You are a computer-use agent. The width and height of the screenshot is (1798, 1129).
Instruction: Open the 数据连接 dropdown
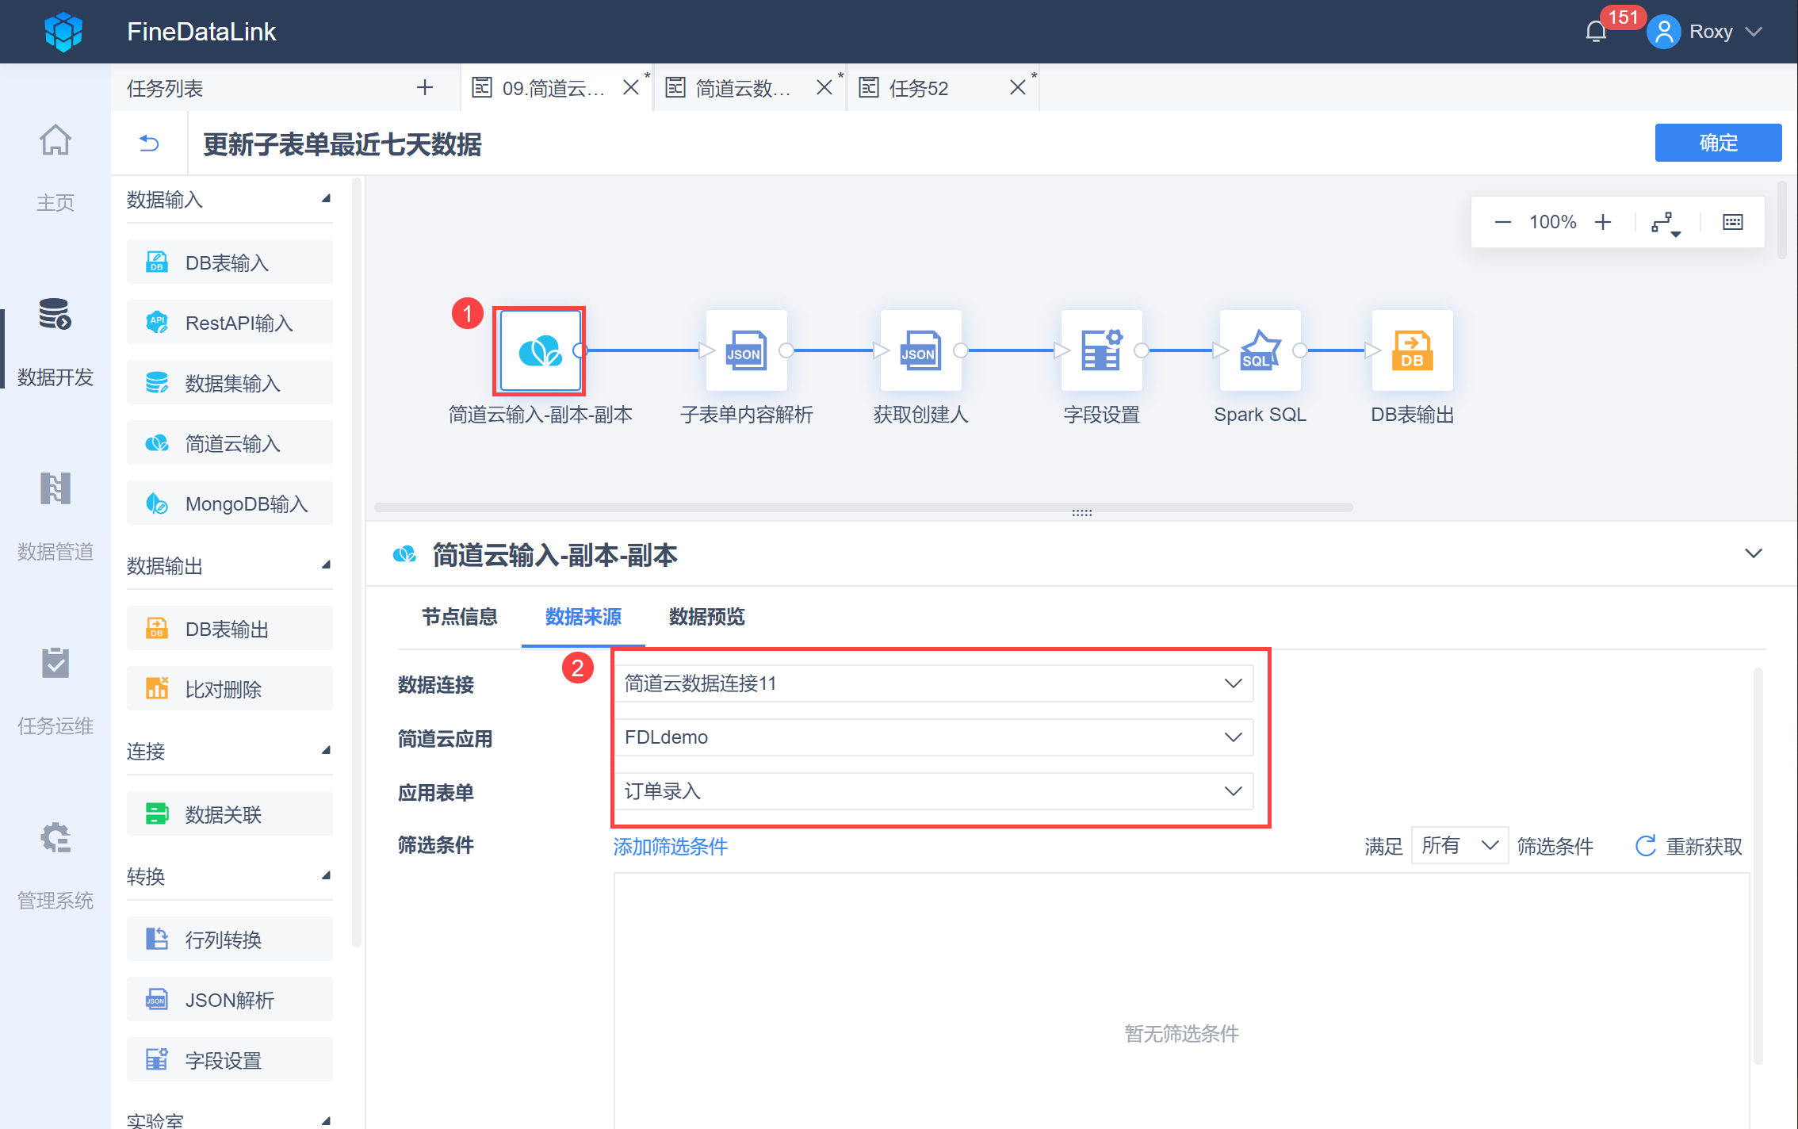click(933, 683)
